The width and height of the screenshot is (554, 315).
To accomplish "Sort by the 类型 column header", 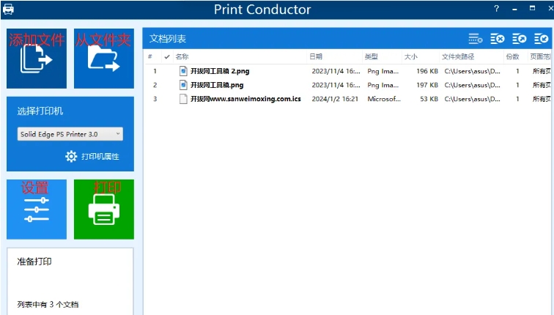I will tap(371, 56).
